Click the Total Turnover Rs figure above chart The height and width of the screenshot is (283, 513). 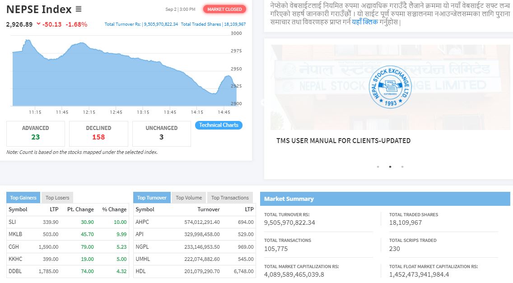(141, 24)
